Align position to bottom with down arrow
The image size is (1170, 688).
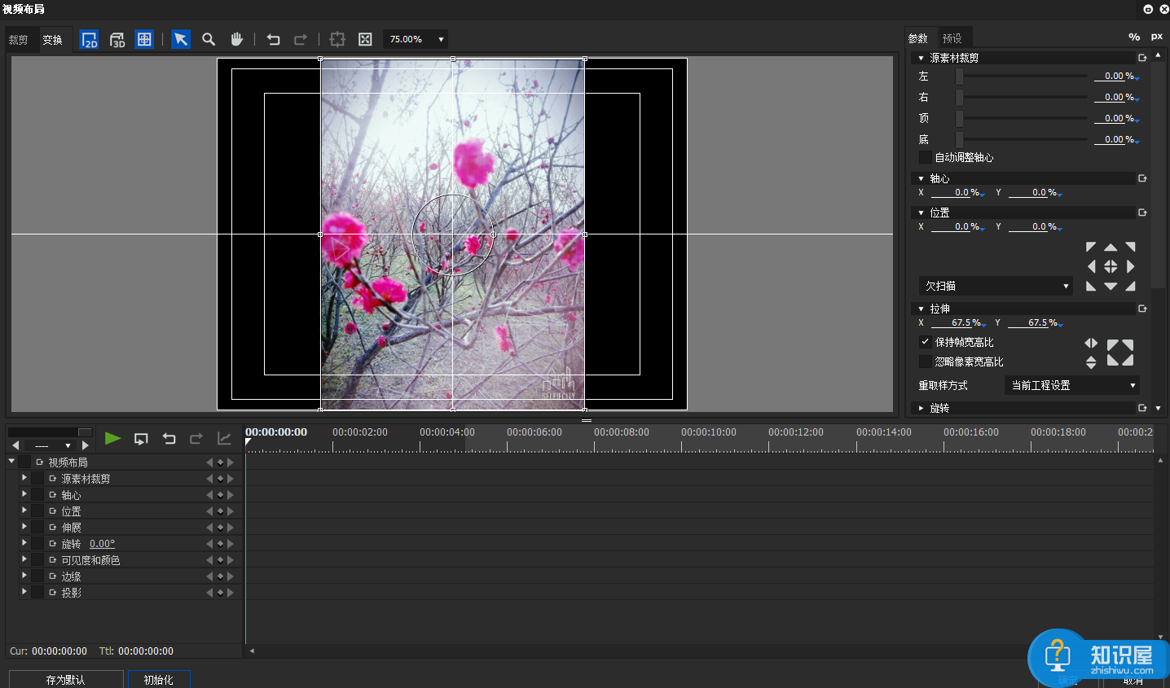tap(1111, 286)
